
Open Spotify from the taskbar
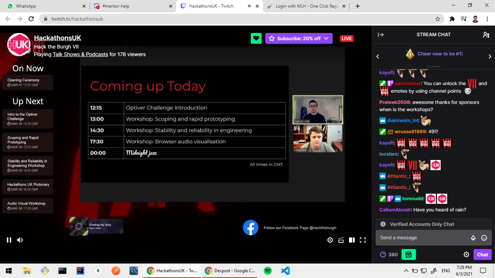coord(267,270)
